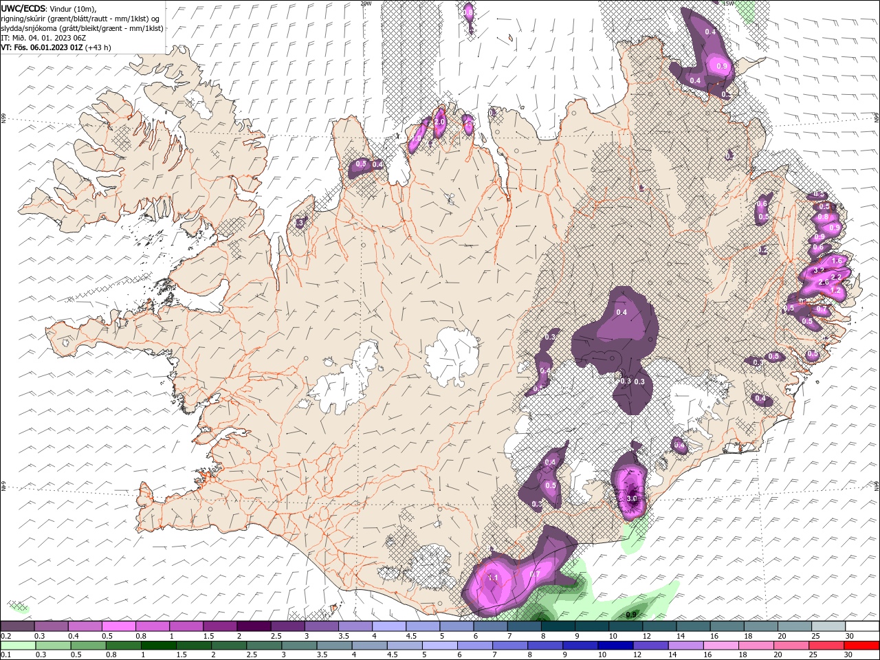880x660 pixels.
Task: Click the '2.0' precipitation value on north coast
Action: coord(439,122)
